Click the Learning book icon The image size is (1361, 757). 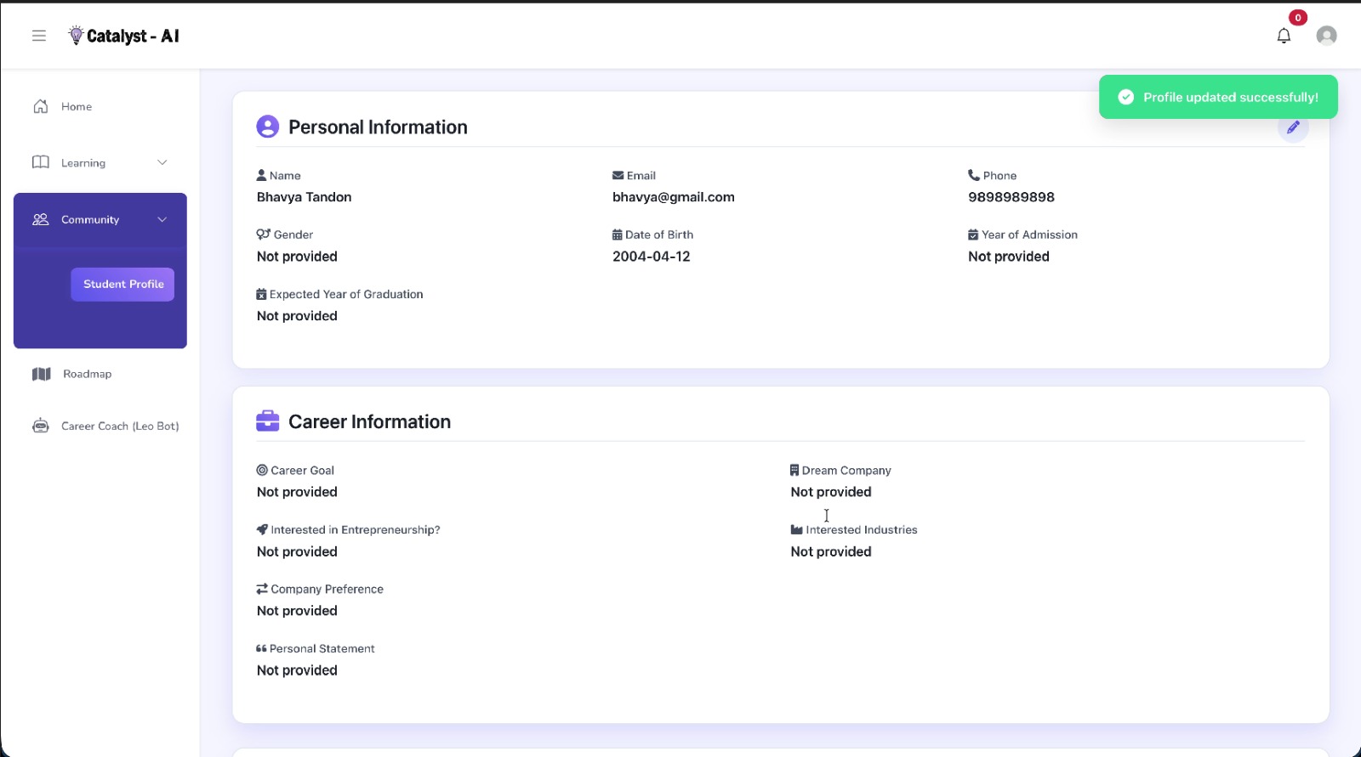point(41,162)
